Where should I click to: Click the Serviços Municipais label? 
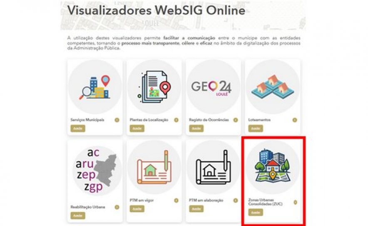pos(87,120)
